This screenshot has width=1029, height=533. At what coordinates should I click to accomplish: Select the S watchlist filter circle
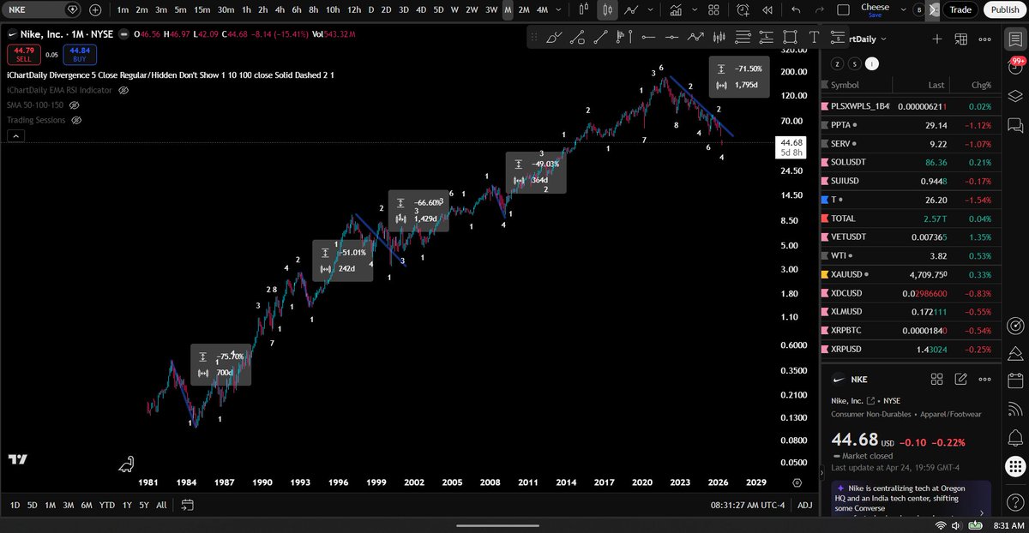pyautogui.click(x=855, y=63)
